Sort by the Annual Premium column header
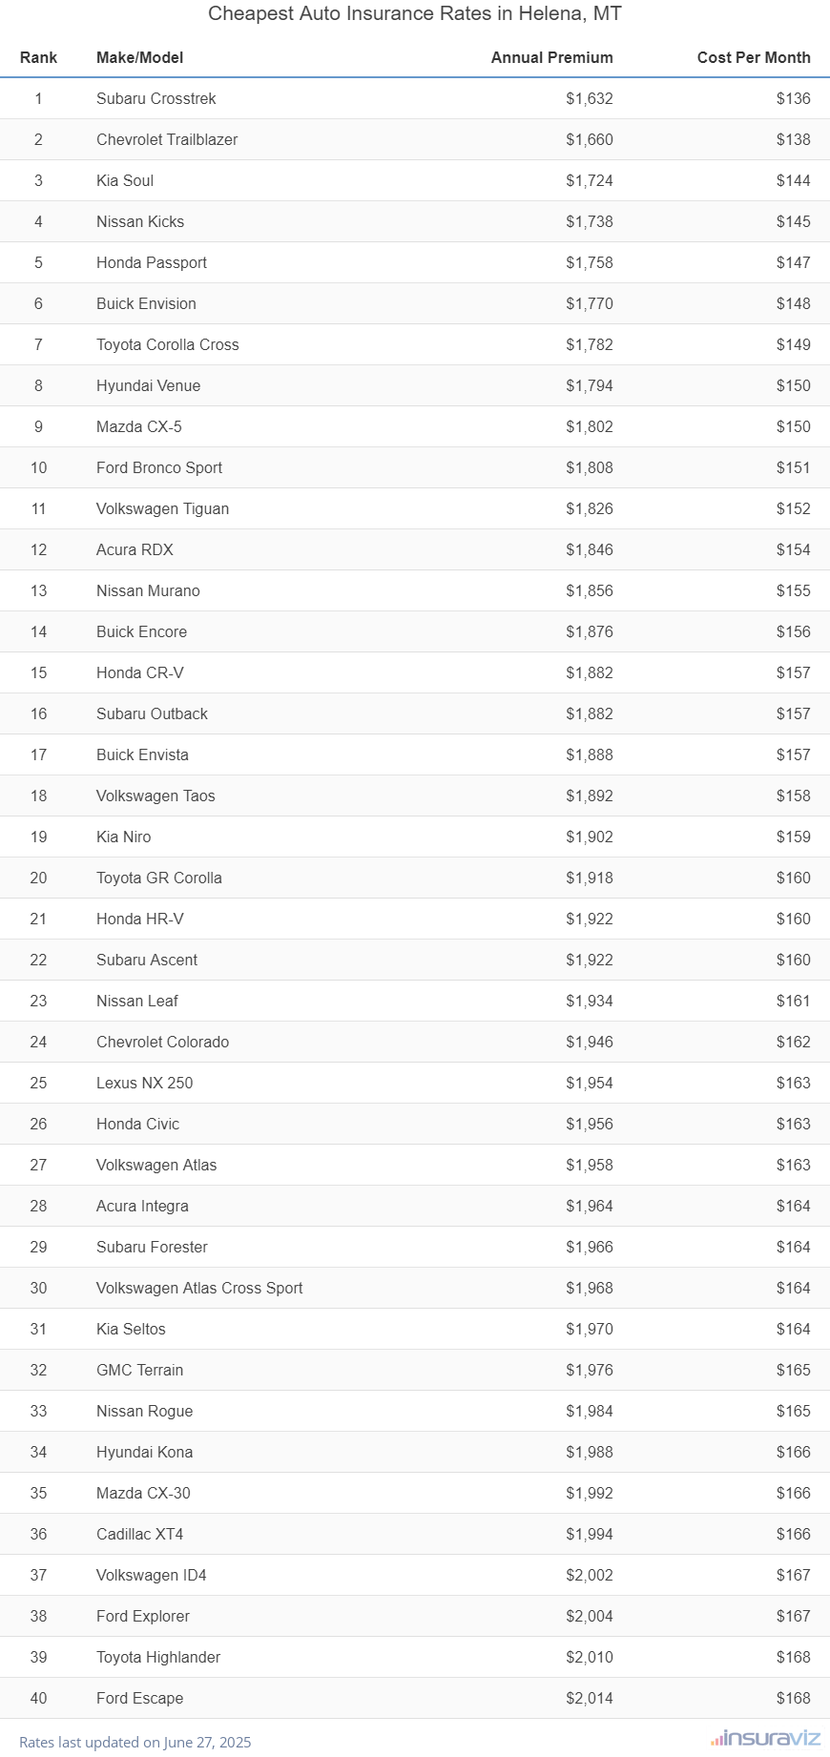 (x=551, y=57)
